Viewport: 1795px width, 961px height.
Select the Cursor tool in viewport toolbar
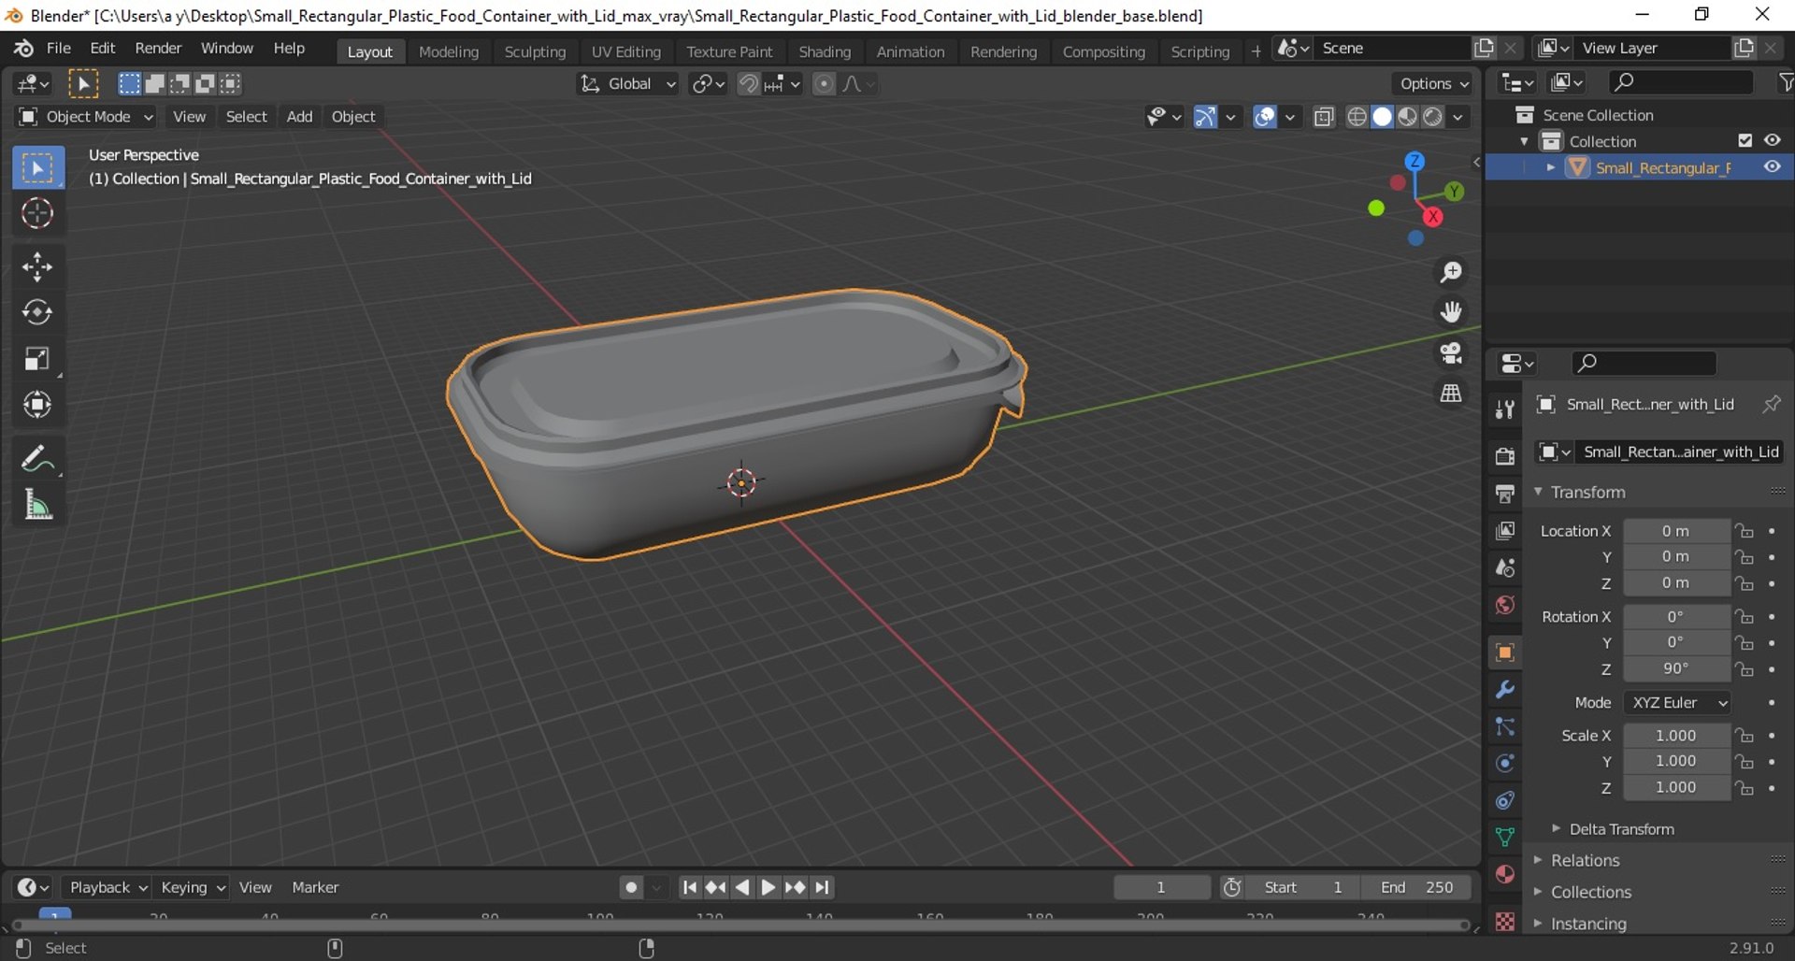(x=37, y=214)
